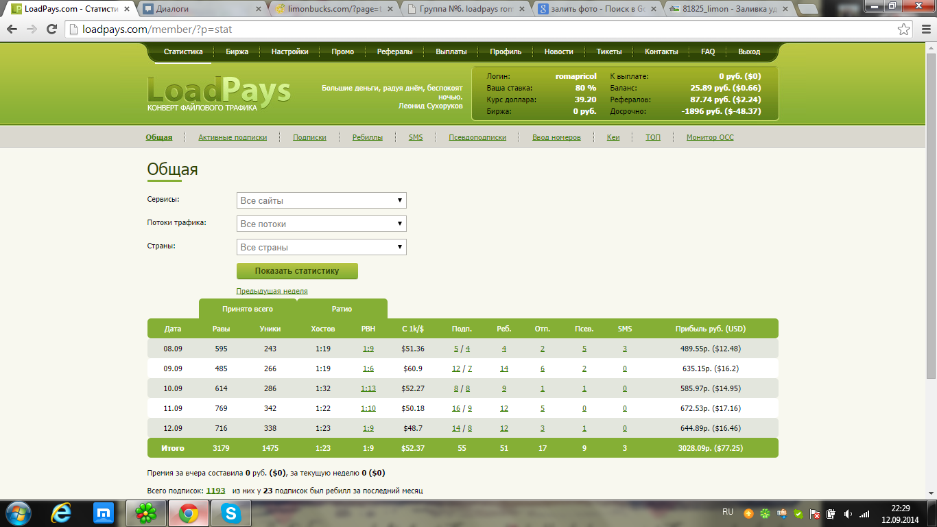Expand the 'Все страны' country dropdown
The image size is (937, 527).
tap(321, 247)
